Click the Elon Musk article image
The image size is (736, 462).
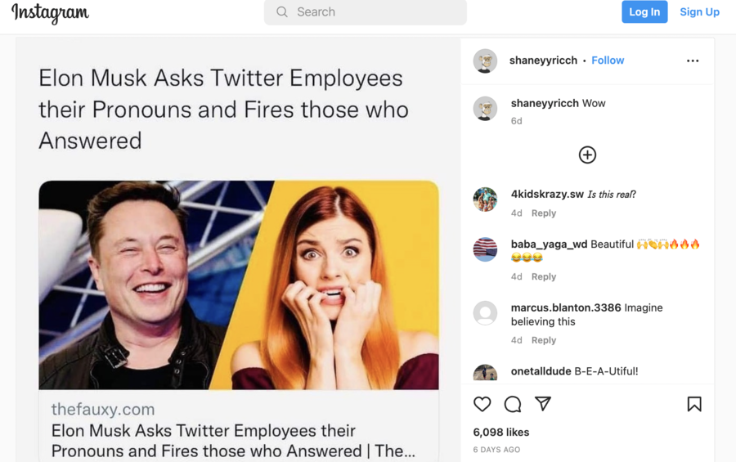239,285
